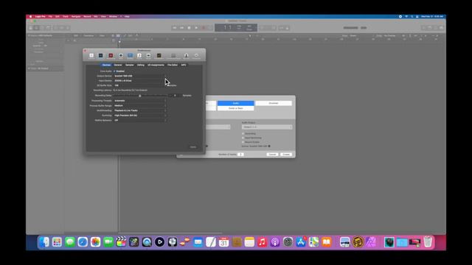Open App Store from the Dock
The width and height of the screenshot is (472, 265).
tap(301, 242)
